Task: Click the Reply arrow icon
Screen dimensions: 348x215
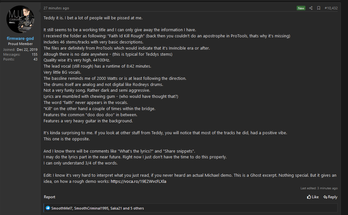Action: click(x=325, y=197)
